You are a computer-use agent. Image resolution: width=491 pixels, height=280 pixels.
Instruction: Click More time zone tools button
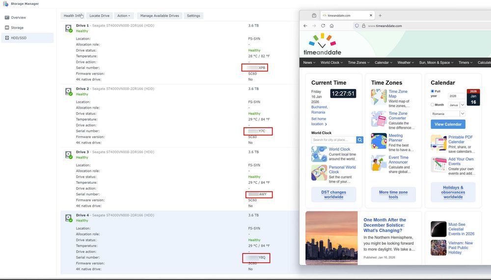coord(393,195)
